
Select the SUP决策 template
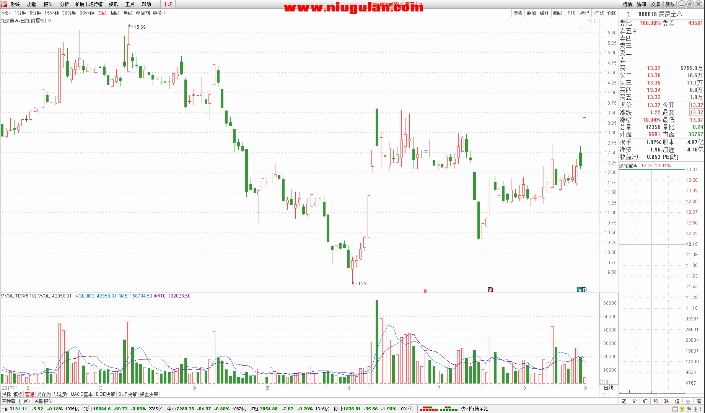click(127, 394)
